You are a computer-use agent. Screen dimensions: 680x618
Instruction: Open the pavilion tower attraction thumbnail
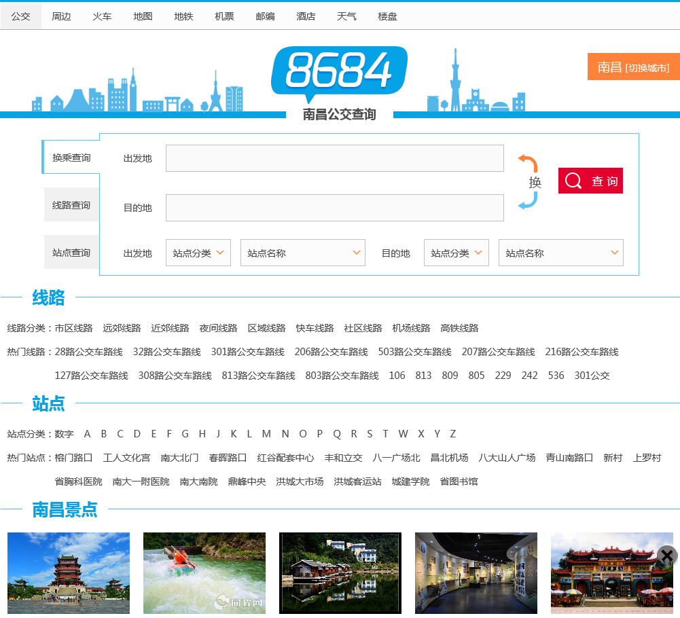click(x=69, y=573)
